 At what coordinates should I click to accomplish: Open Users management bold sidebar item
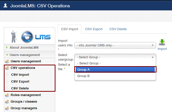(26, 61)
